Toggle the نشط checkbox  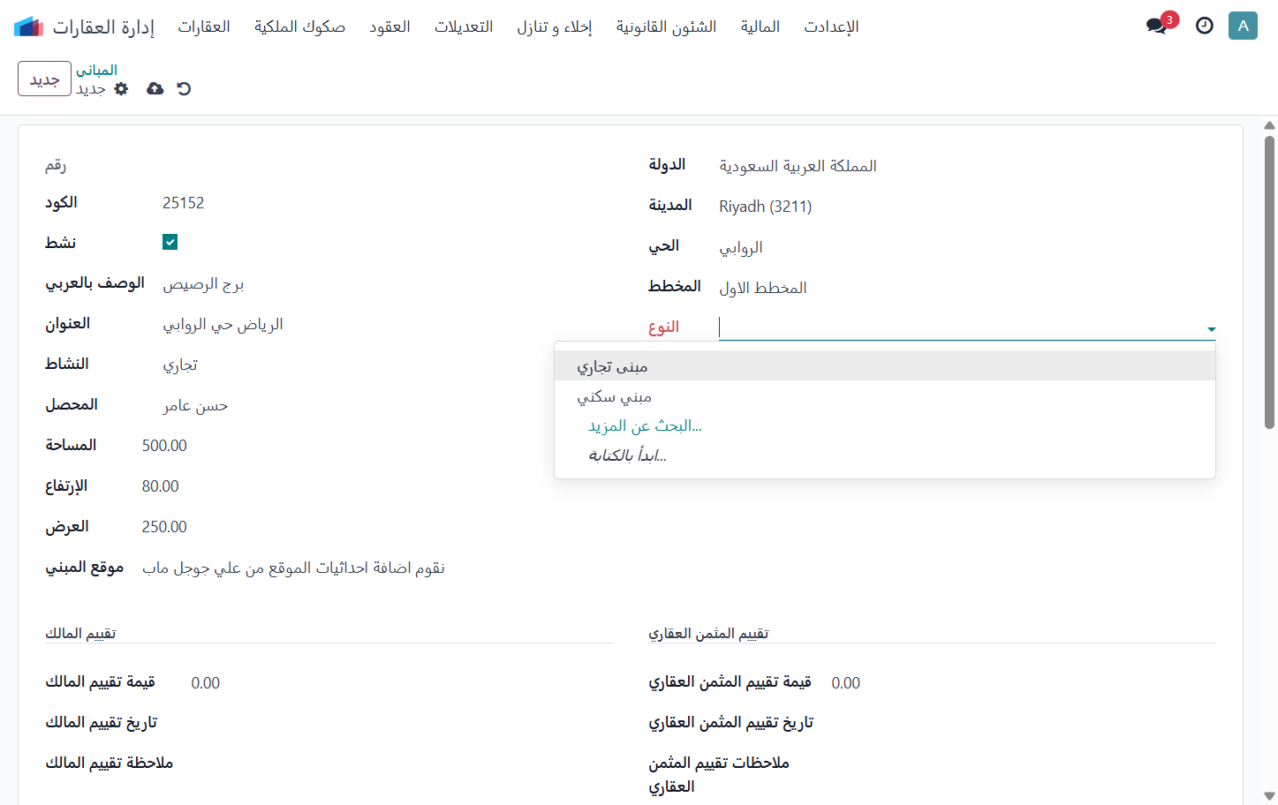coord(170,242)
